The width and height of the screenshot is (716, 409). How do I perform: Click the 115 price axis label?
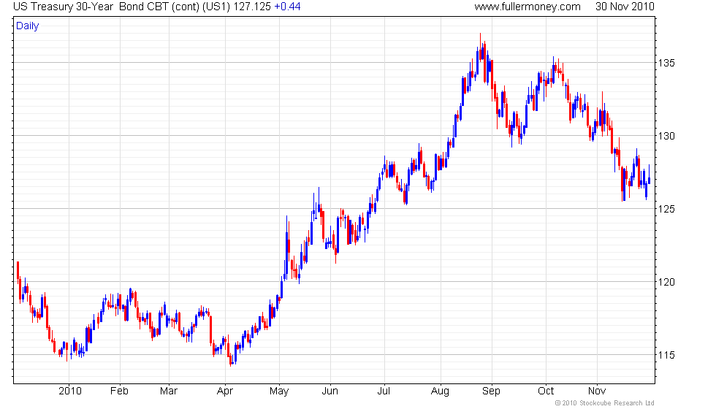tap(666, 355)
